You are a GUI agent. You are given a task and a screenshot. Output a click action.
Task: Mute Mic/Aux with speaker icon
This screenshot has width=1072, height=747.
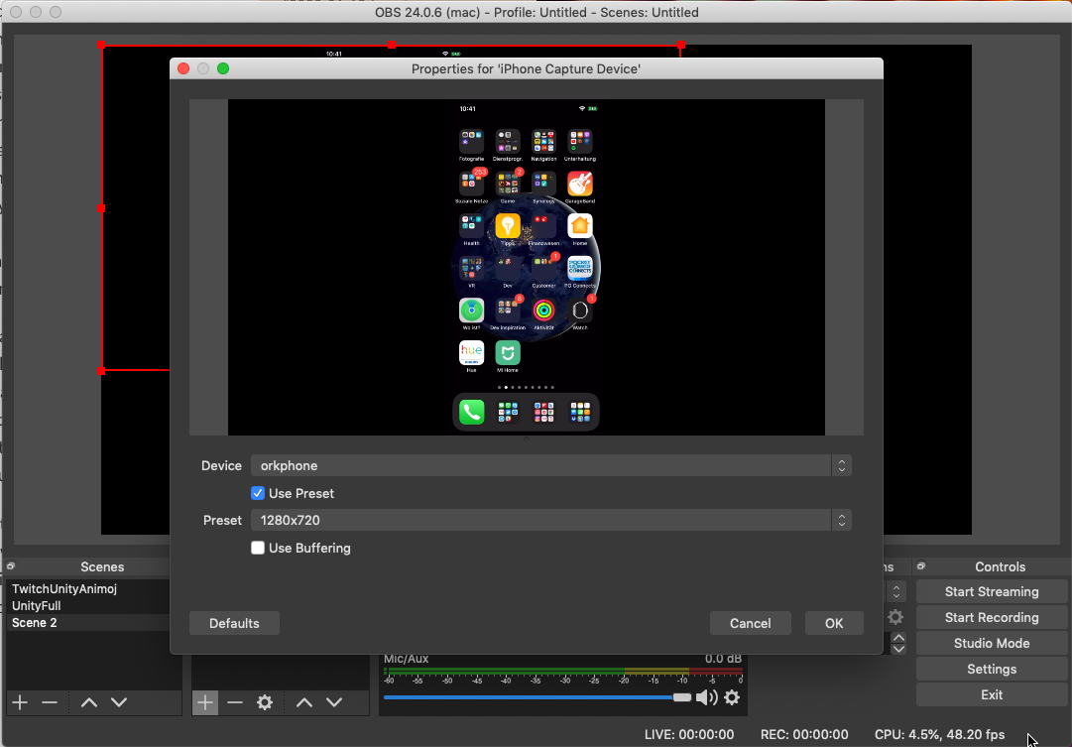coord(706,697)
